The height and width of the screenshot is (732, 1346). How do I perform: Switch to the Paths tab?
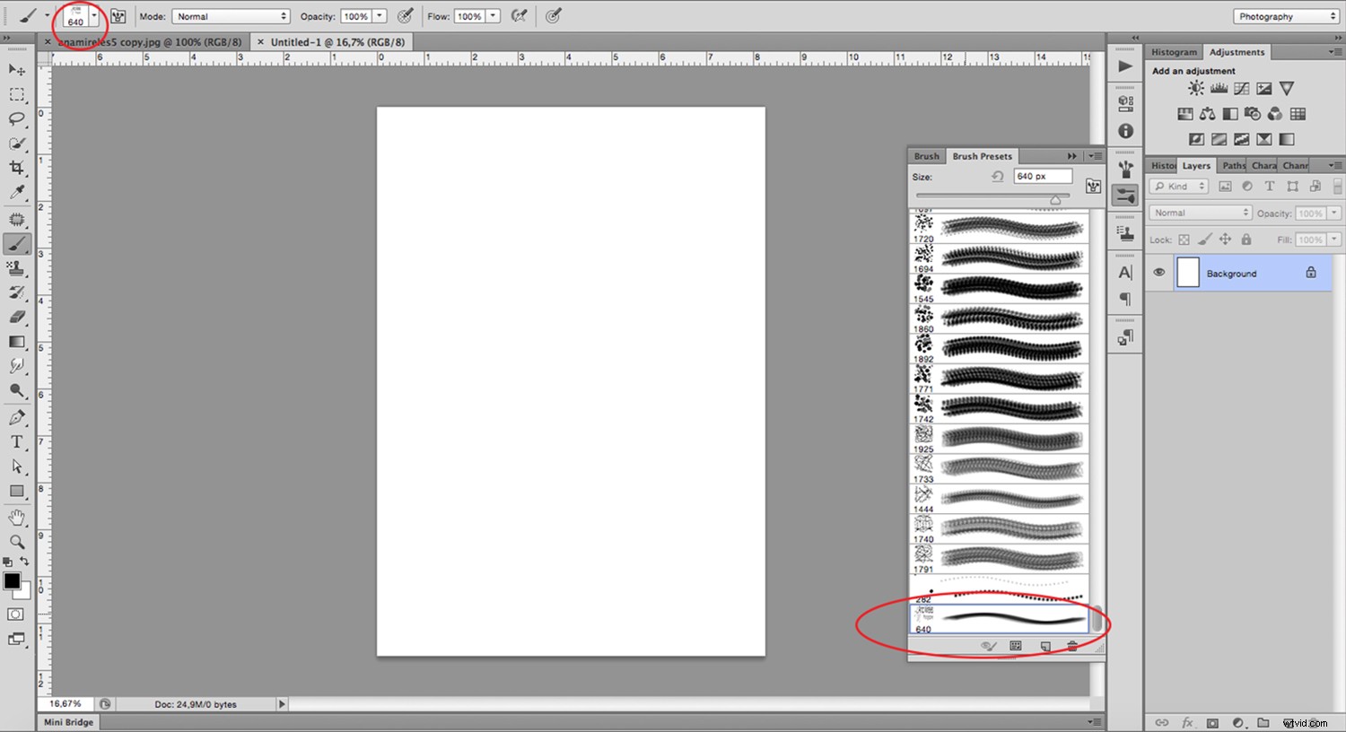1232,165
